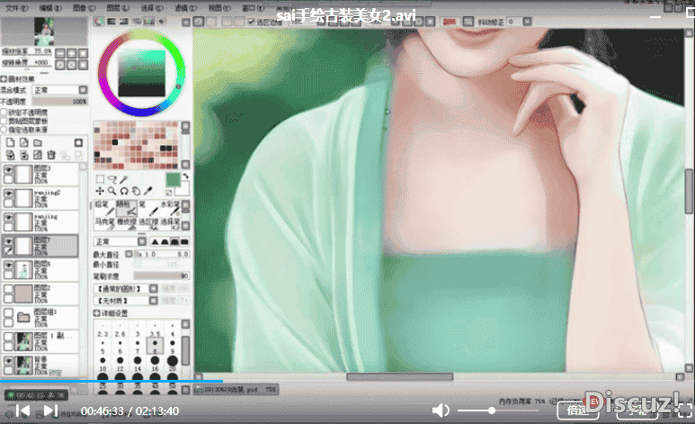The width and height of the screenshot is (695, 424).
Task: Show the RGB sliders panel icon
Action: tap(111, 22)
